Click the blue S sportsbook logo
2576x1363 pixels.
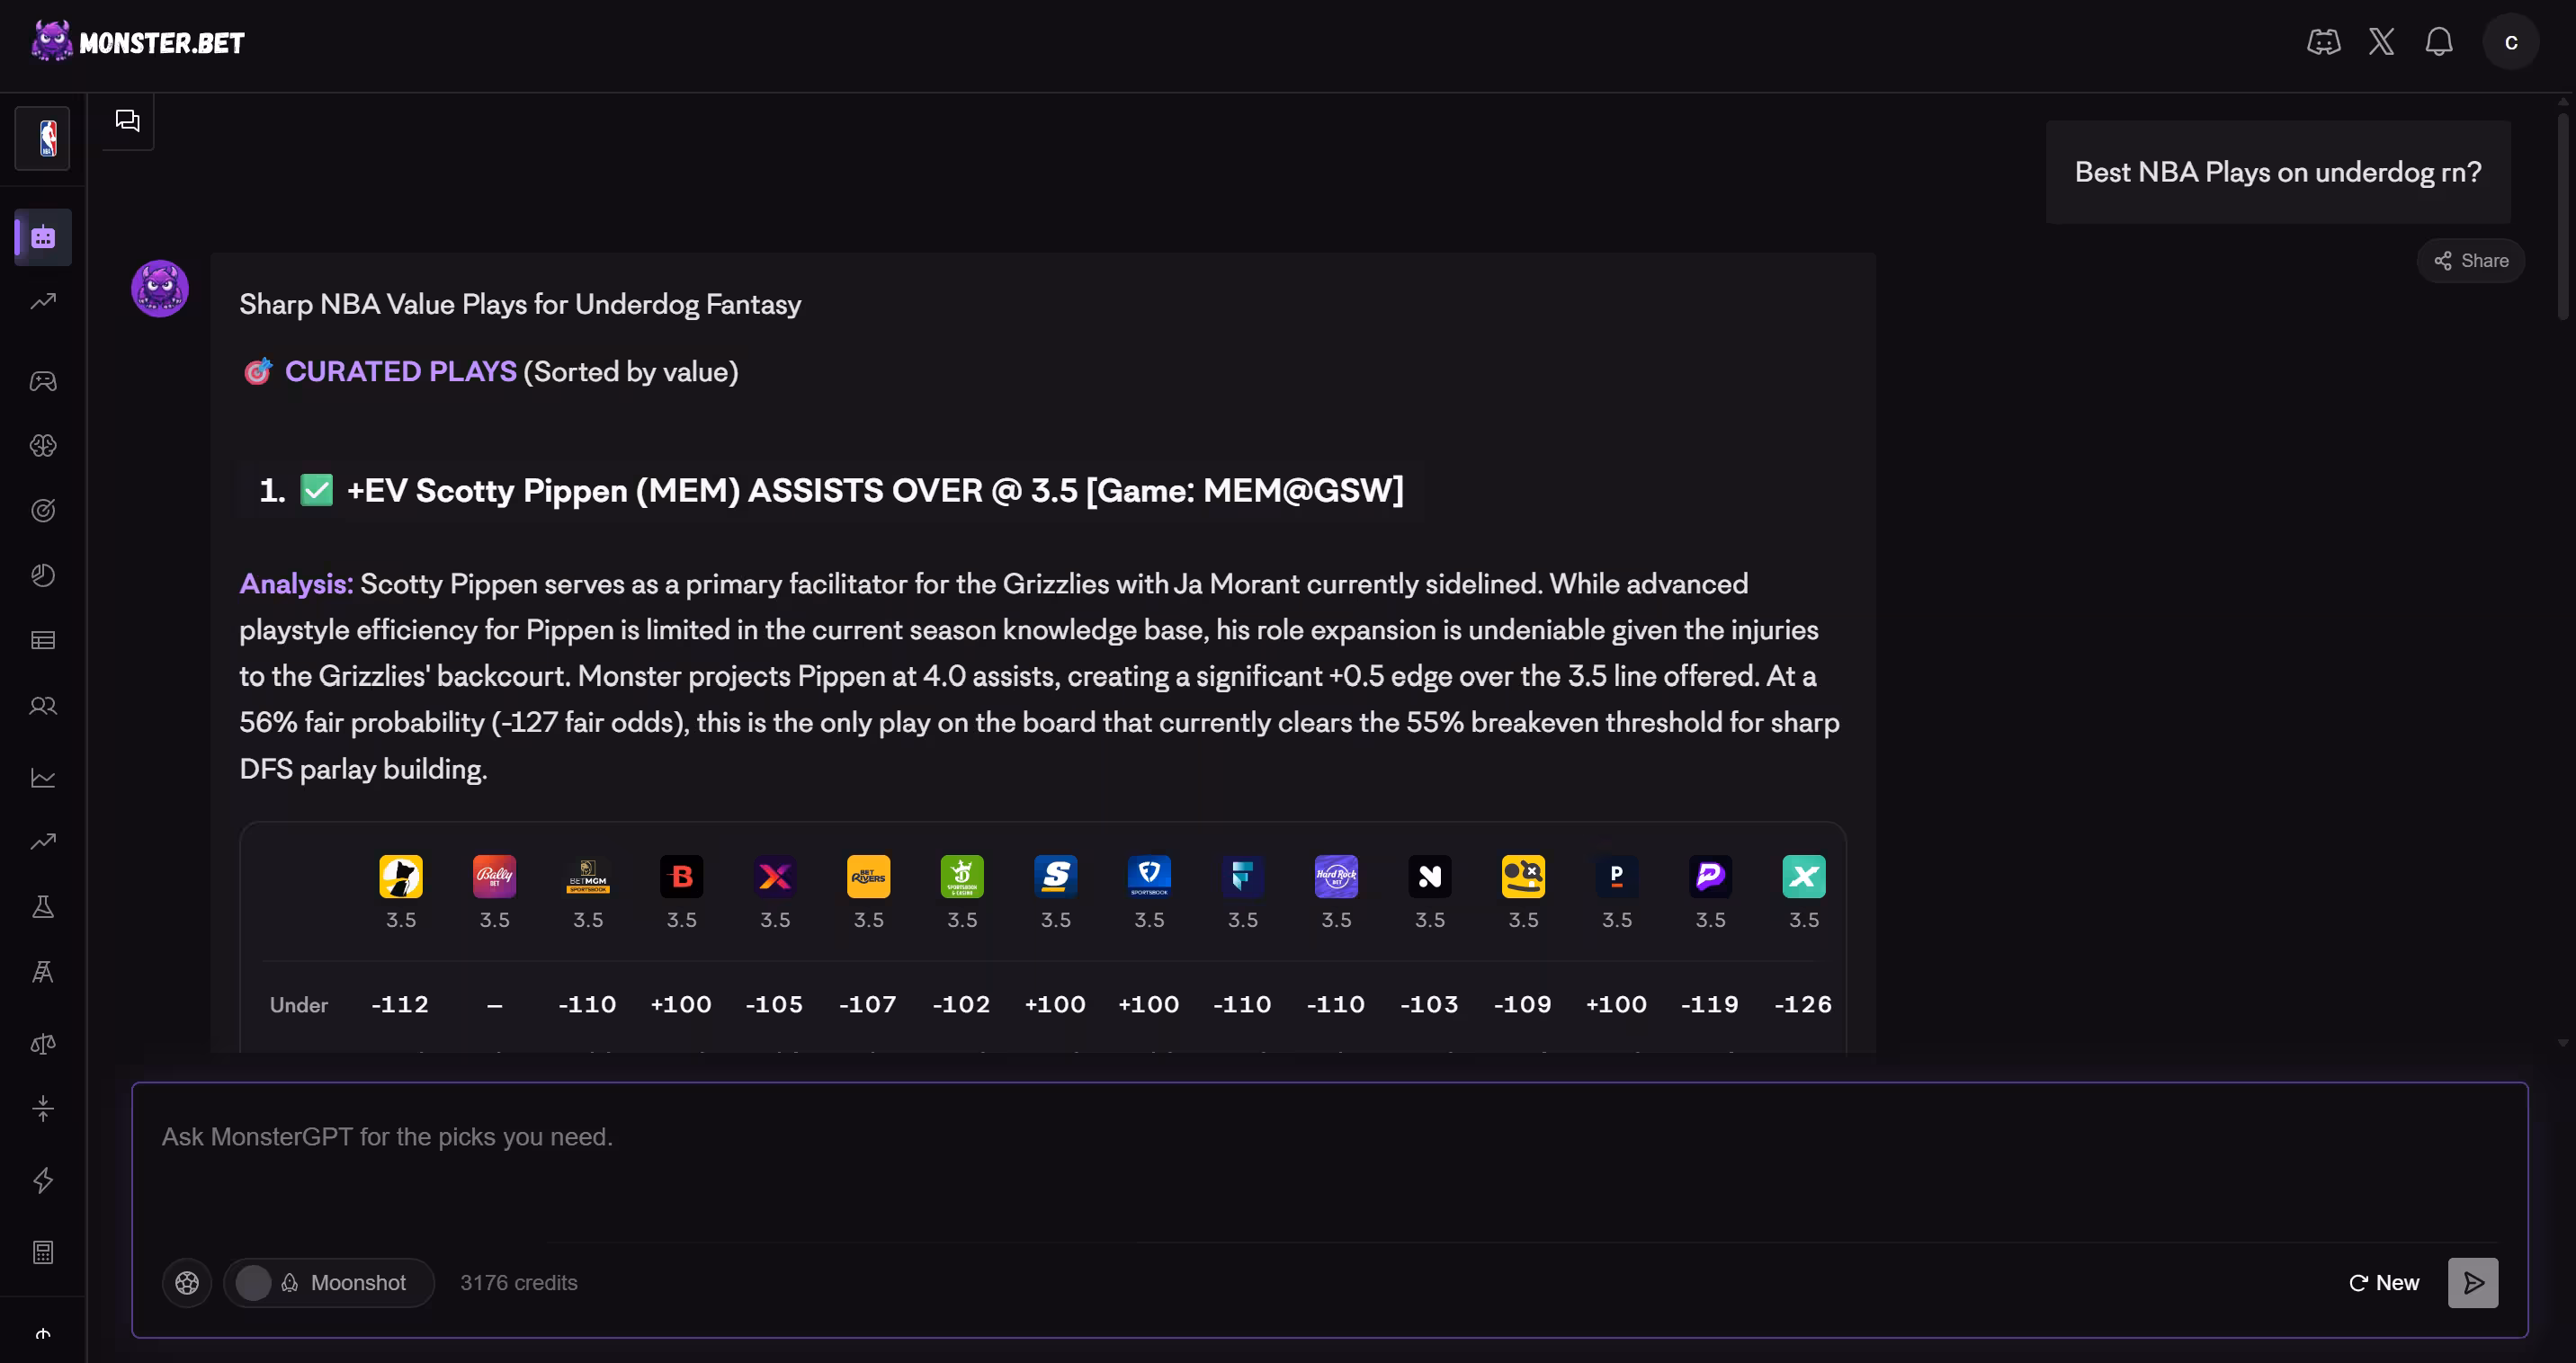pos(1056,877)
